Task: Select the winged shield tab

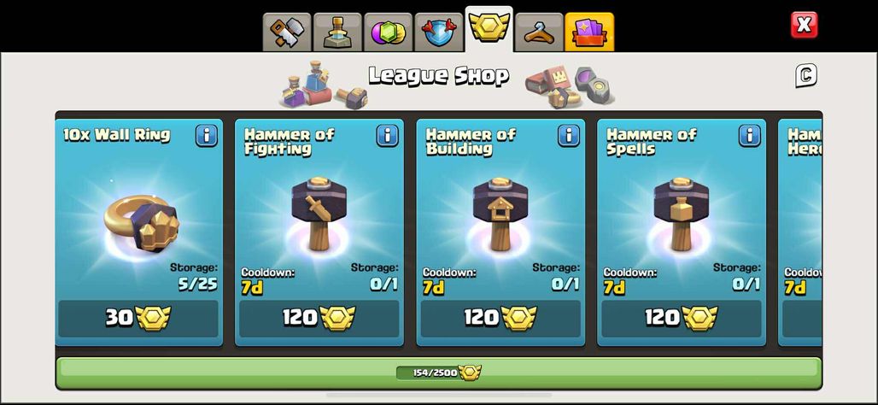Action: point(438,32)
